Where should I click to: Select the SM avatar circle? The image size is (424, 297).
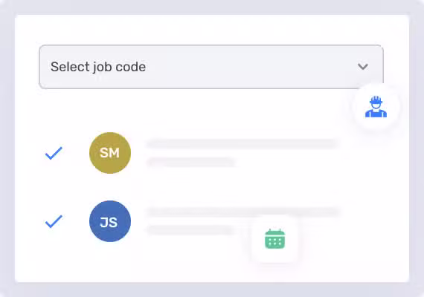point(110,153)
